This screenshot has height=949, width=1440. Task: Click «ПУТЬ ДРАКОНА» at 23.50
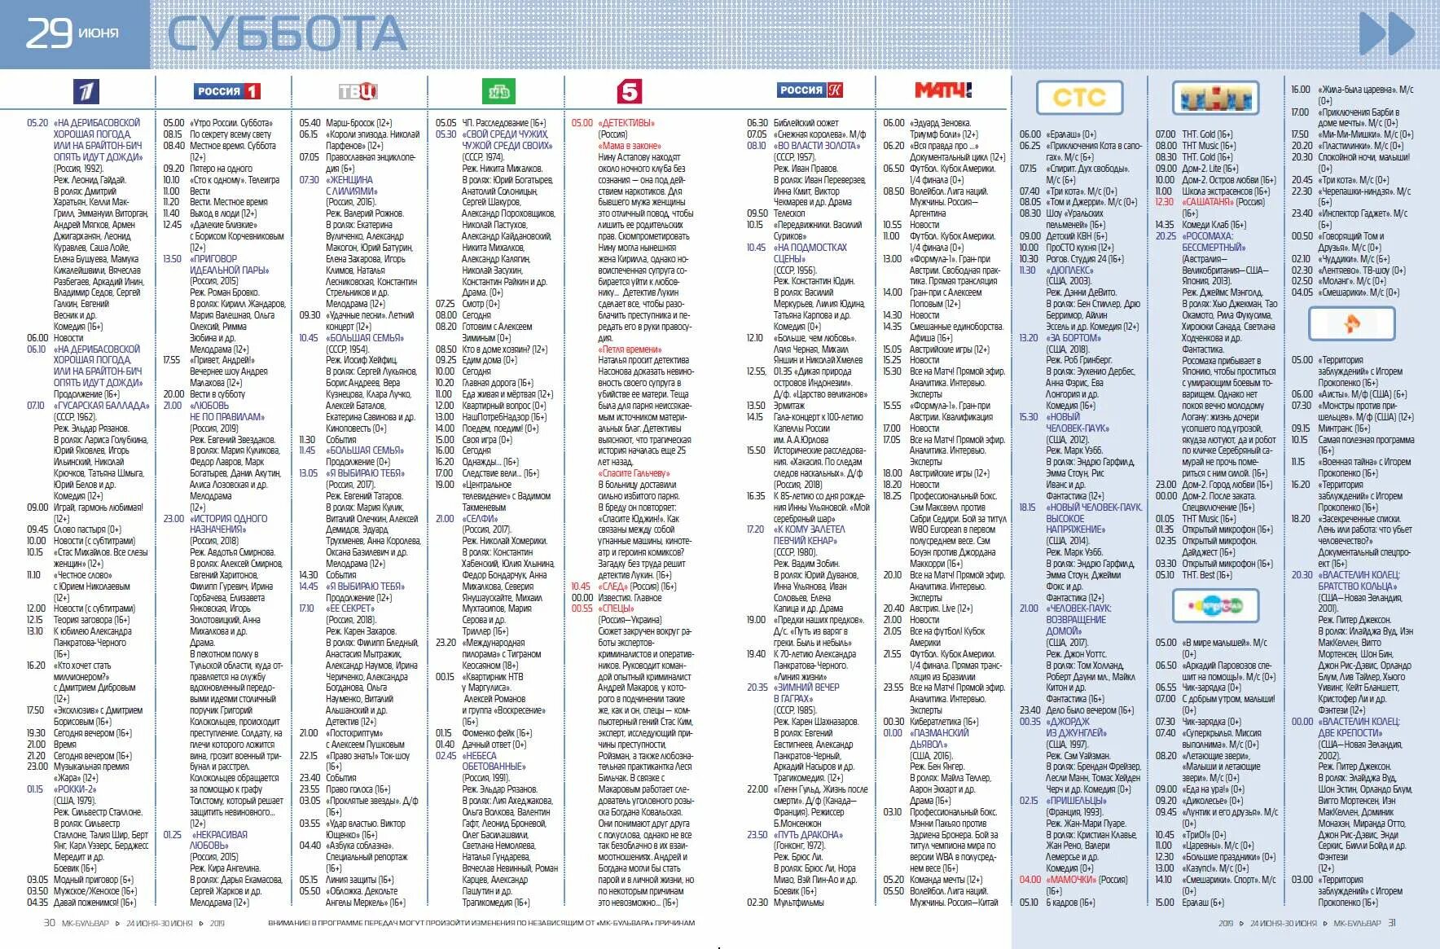coord(809,835)
